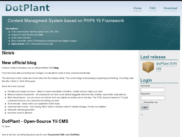Click 'Fully customizable' feature line
This screenshot has height=137, width=182.
coord(35,32)
